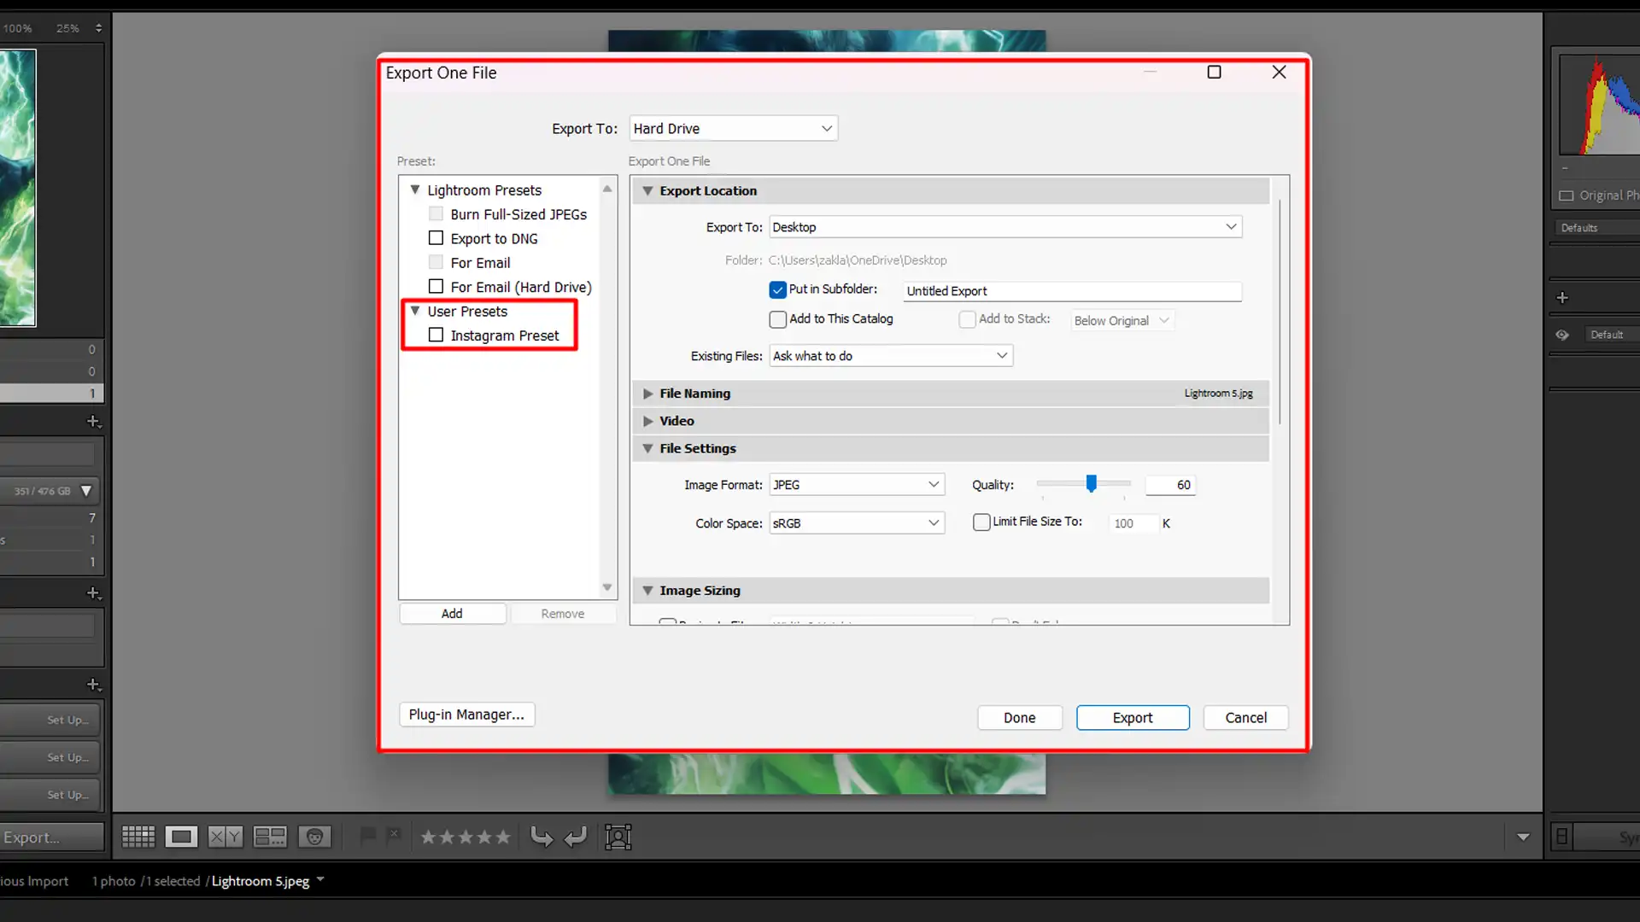Collapse File Settings section header

(x=650, y=448)
